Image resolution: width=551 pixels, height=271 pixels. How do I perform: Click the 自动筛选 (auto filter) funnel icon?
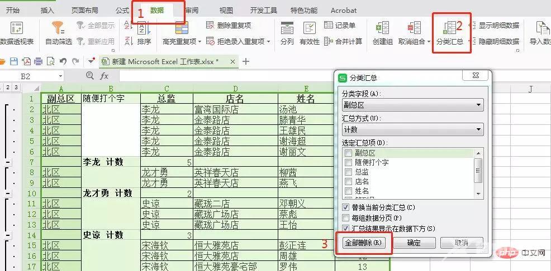point(58,28)
